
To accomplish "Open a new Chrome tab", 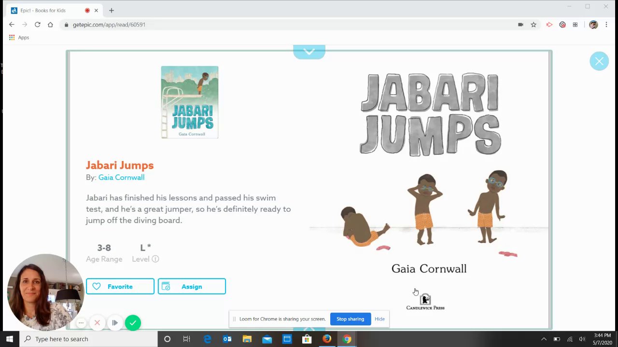I will 112,11.
